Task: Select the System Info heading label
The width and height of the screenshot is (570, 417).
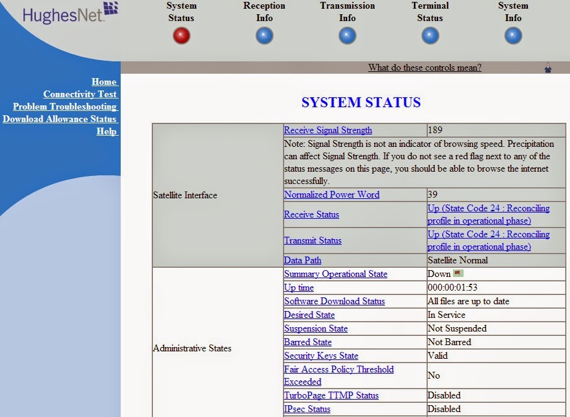Action: 513,12
